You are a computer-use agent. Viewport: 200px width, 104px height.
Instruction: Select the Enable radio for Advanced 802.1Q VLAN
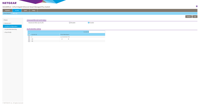coord(89,23)
